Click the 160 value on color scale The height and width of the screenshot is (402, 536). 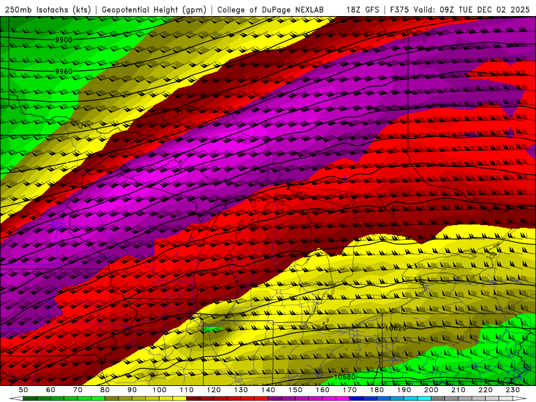click(x=322, y=390)
